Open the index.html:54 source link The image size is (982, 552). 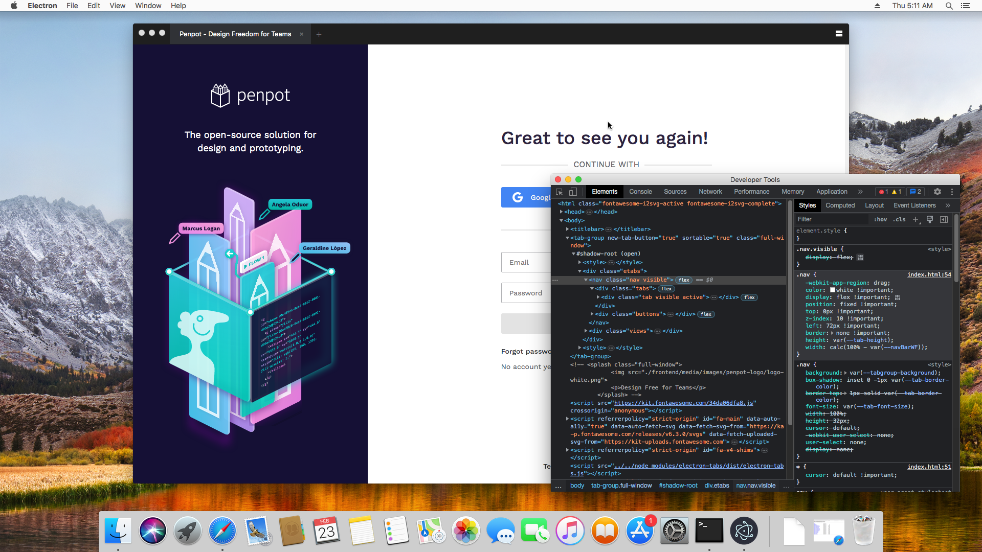coord(929,275)
